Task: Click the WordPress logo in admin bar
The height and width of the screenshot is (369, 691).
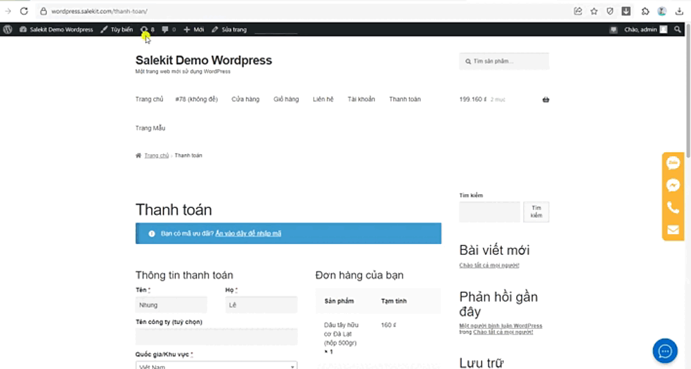Action: coord(8,30)
